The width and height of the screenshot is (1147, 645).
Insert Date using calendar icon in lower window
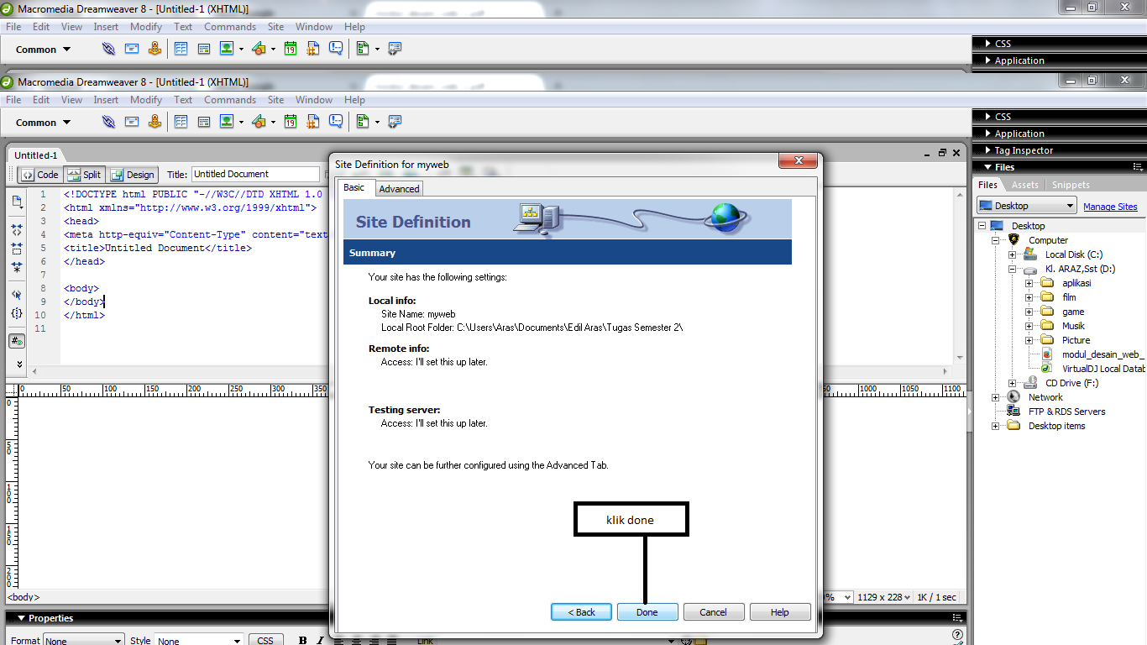pos(290,122)
